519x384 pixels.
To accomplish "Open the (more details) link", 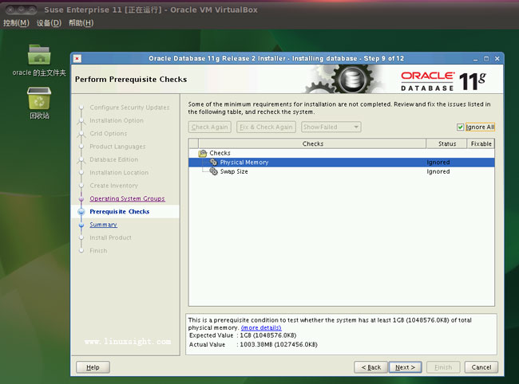I will [x=261, y=327].
